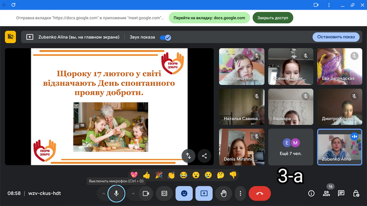The width and height of the screenshot is (367, 206).
Task: Open the Ещё 7 чел. participants tile
Action: click(291, 146)
